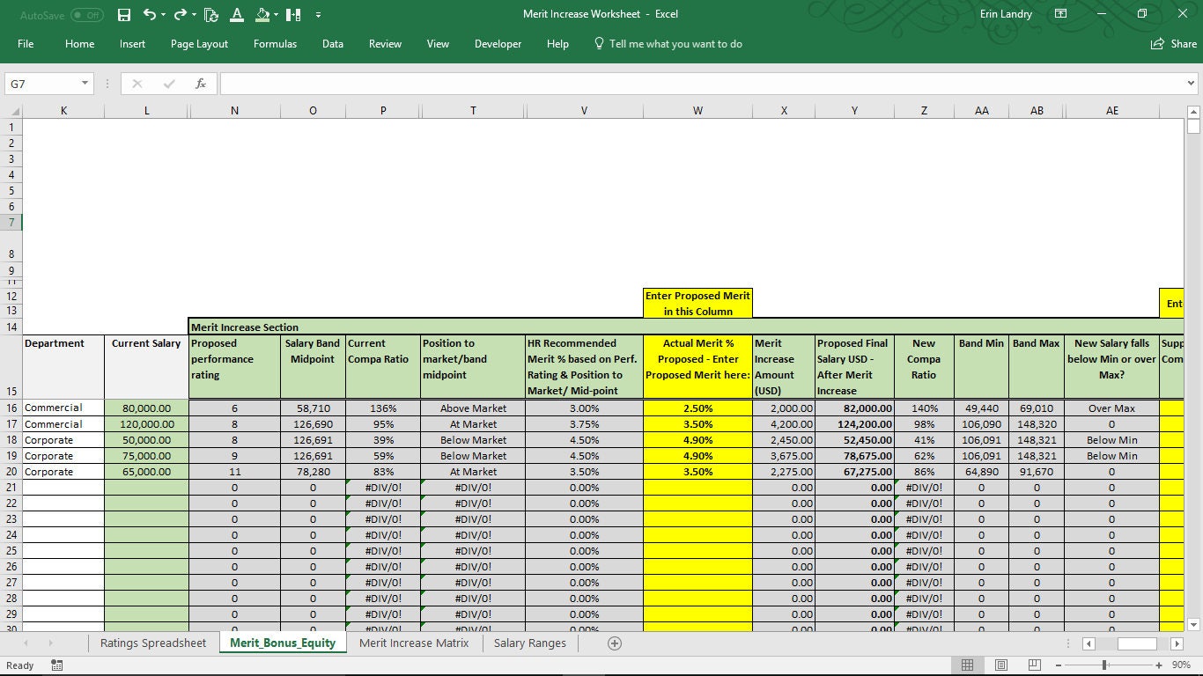1203x676 pixels.
Task: Open the View ribbon tab
Action: [438, 44]
